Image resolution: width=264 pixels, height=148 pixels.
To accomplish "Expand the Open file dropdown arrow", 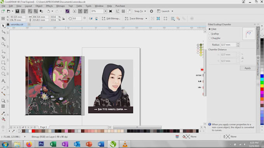I will [12, 11].
